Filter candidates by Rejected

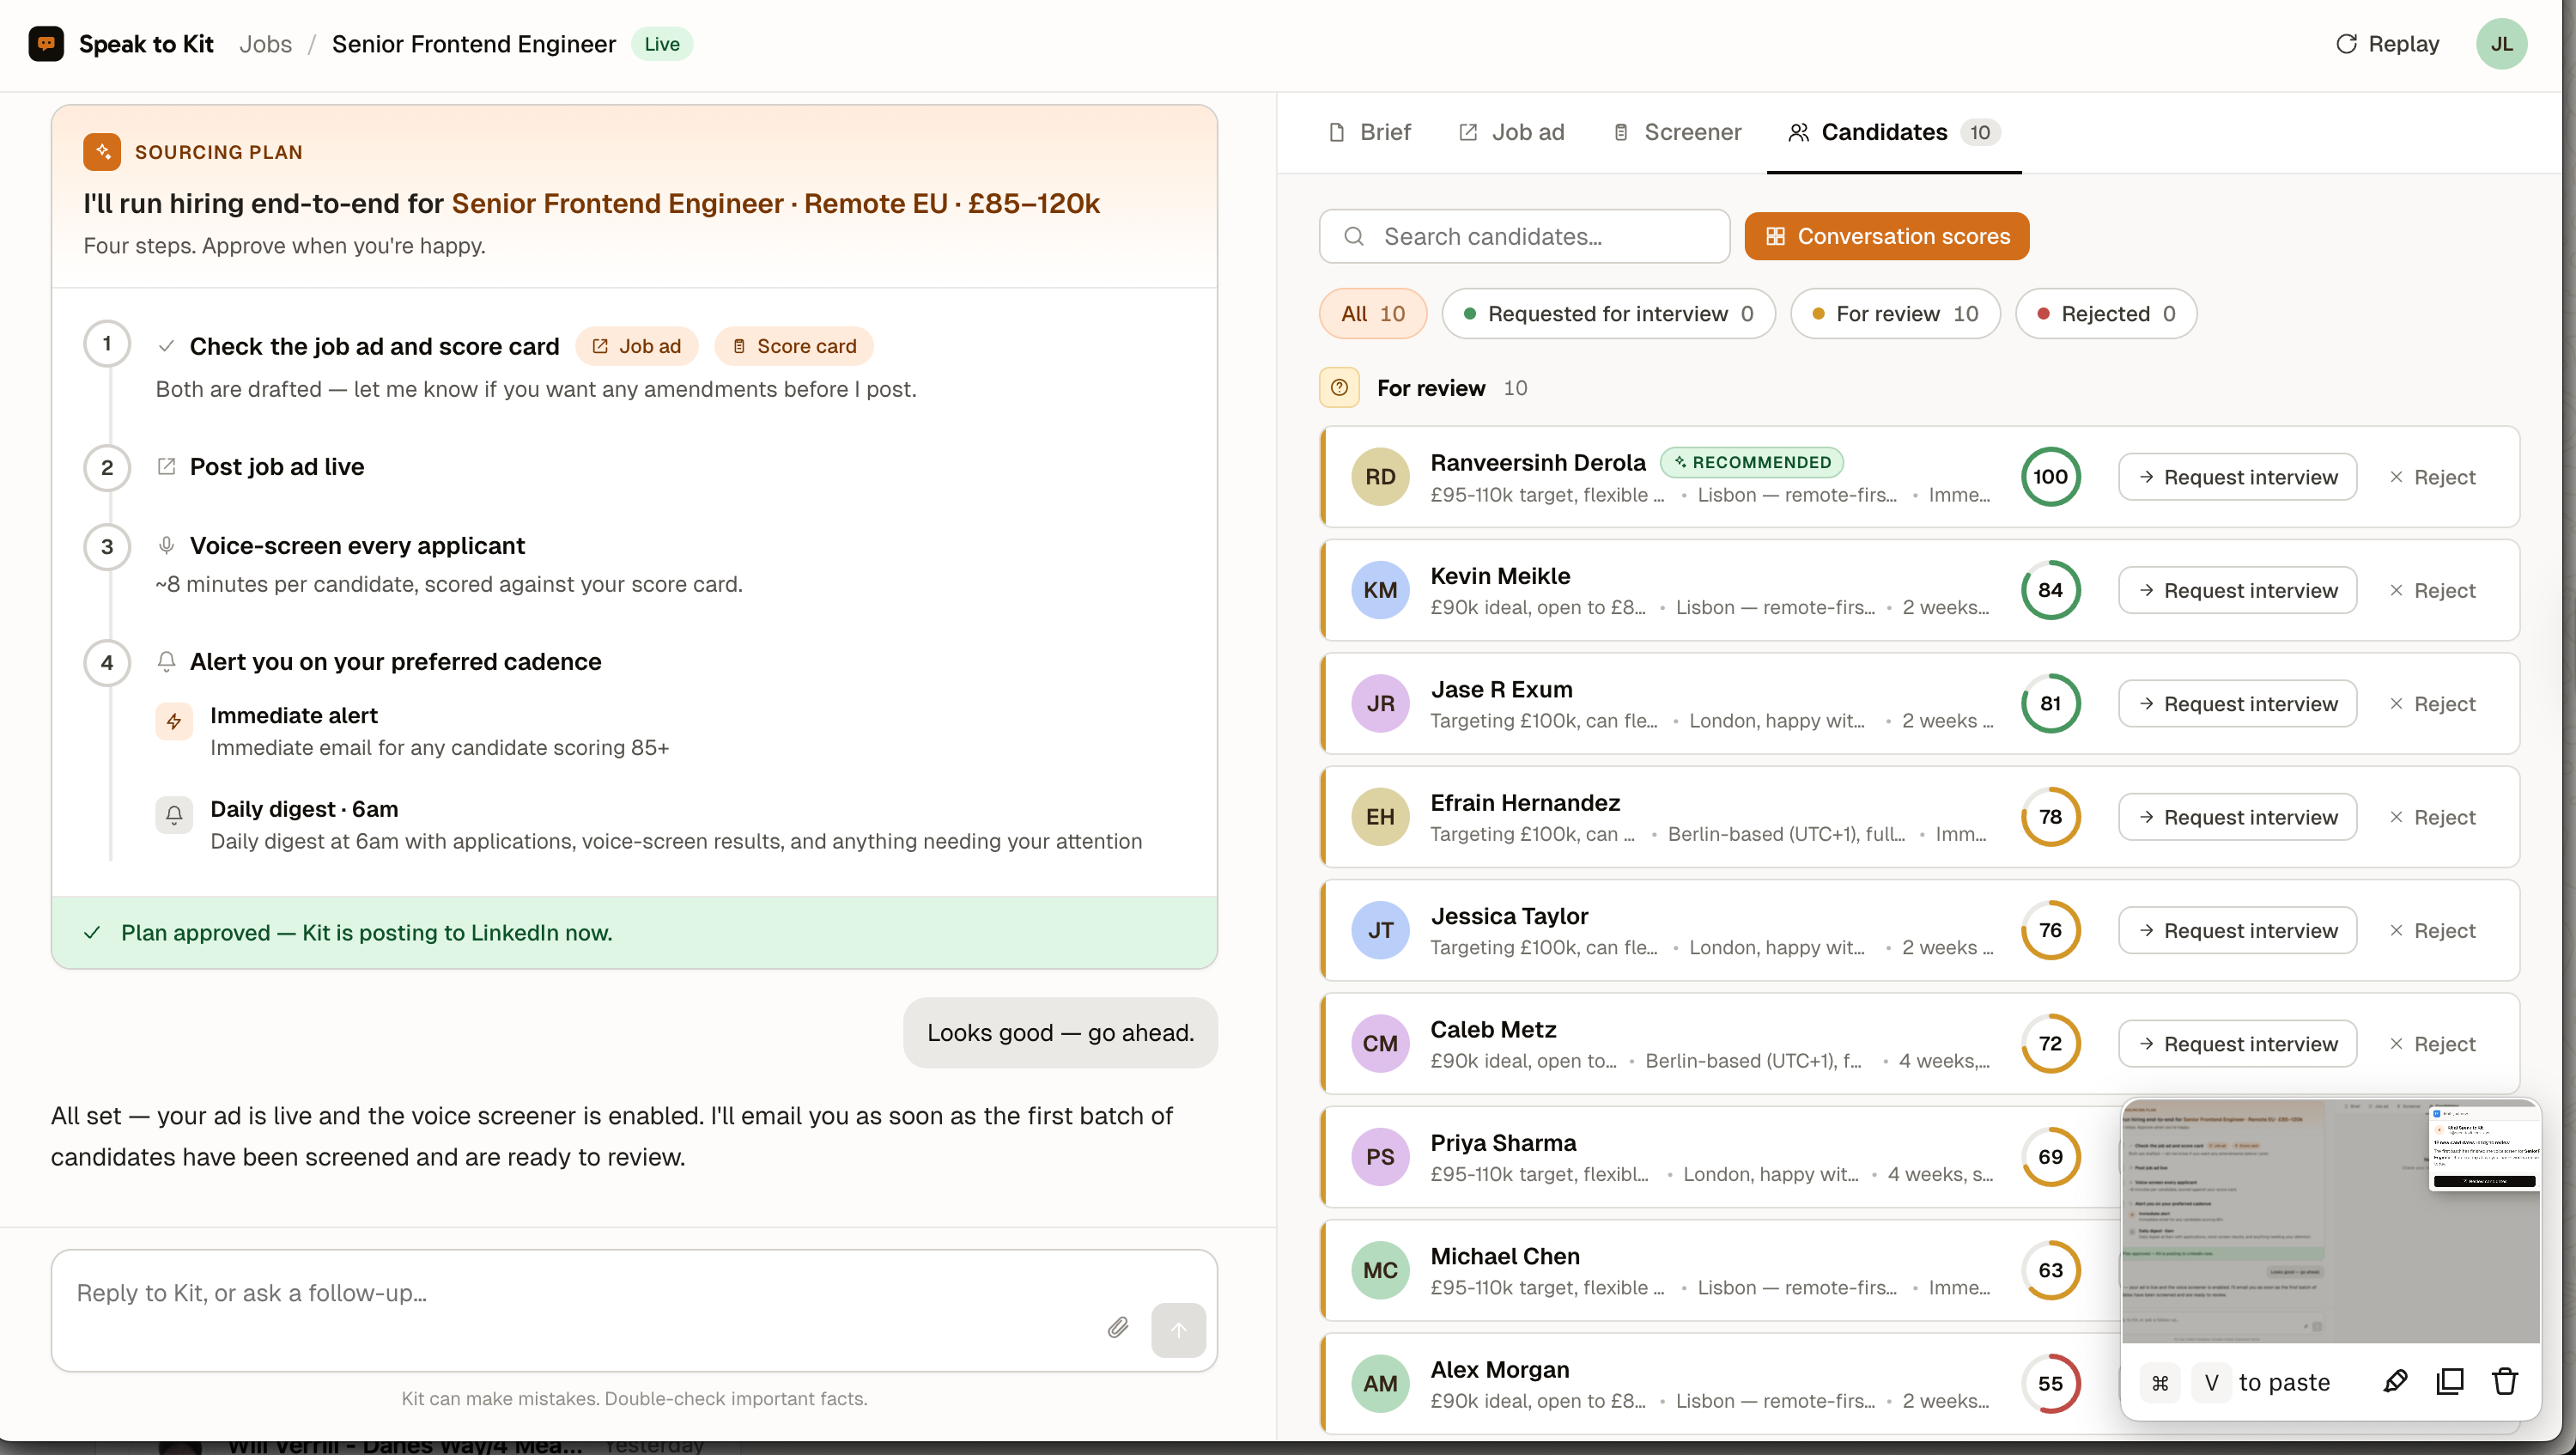pos(2106,314)
